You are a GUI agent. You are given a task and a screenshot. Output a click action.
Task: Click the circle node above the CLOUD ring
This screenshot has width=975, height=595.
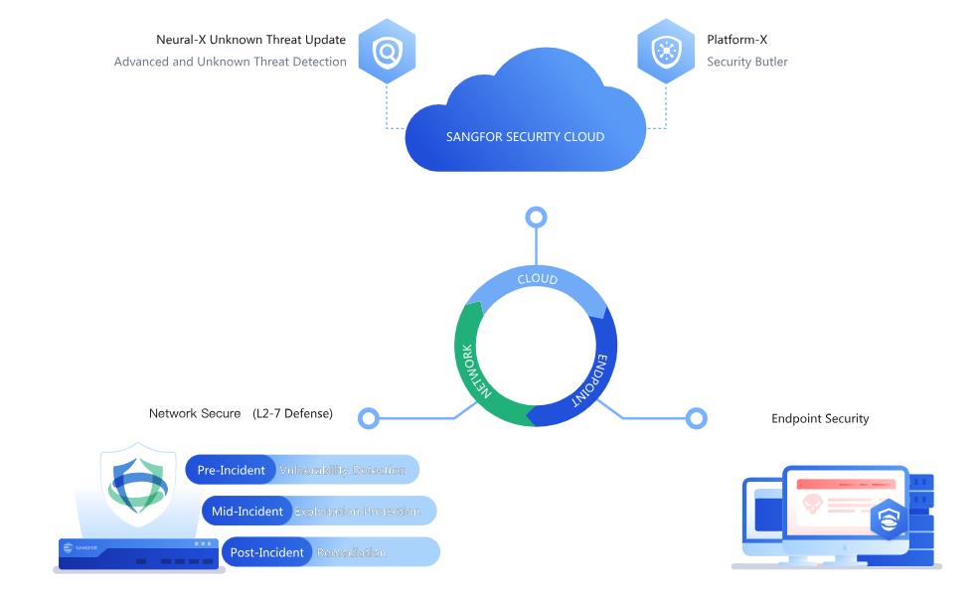(x=536, y=218)
